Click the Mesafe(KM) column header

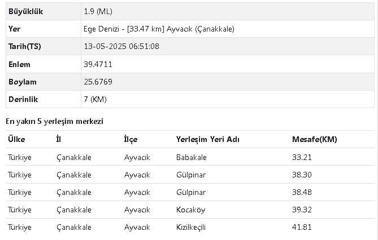(314, 139)
